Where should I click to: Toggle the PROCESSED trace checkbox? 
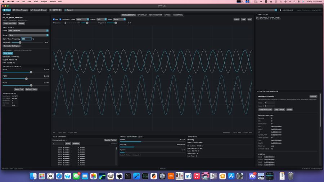tap(60, 19)
